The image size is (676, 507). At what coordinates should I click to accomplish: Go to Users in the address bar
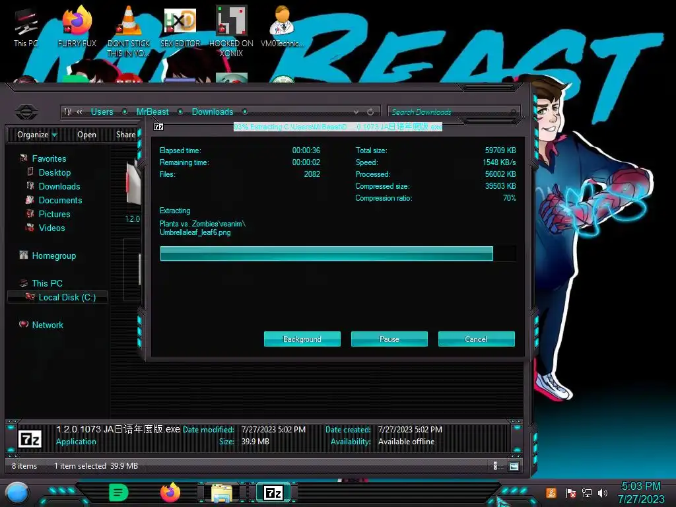tap(102, 112)
